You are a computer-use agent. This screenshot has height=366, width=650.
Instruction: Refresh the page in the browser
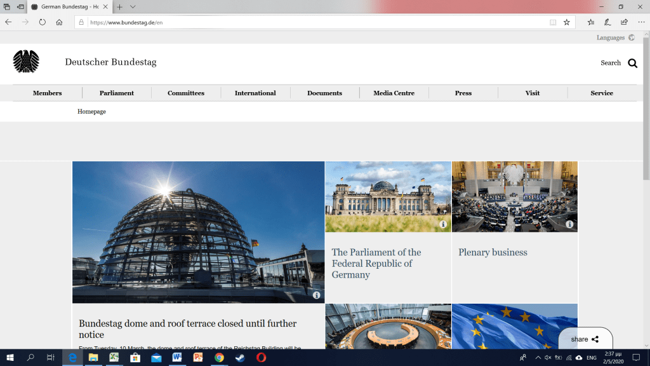coord(43,22)
